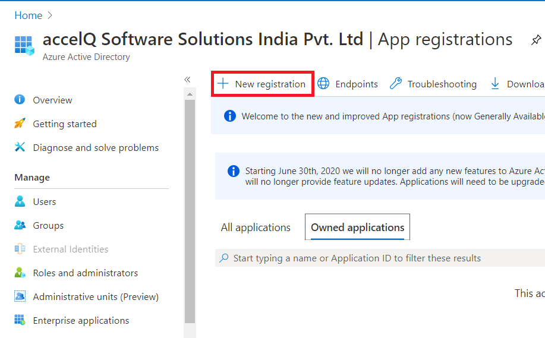Click the sidebar vertical scrollbar thumb
The height and width of the screenshot is (338, 545).
(x=190, y=211)
